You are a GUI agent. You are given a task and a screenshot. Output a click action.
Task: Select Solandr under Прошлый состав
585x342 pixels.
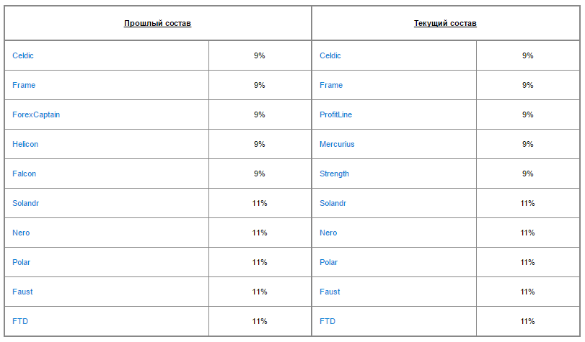pos(25,203)
